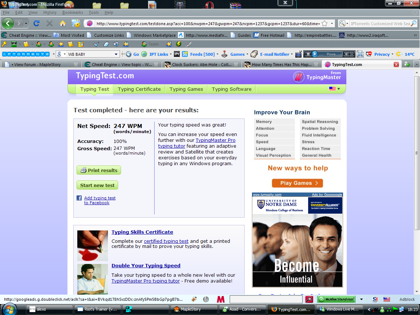420x315 pixels.
Task: Click the Facebook icon beside Add typing test
Action: tap(79, 198)
